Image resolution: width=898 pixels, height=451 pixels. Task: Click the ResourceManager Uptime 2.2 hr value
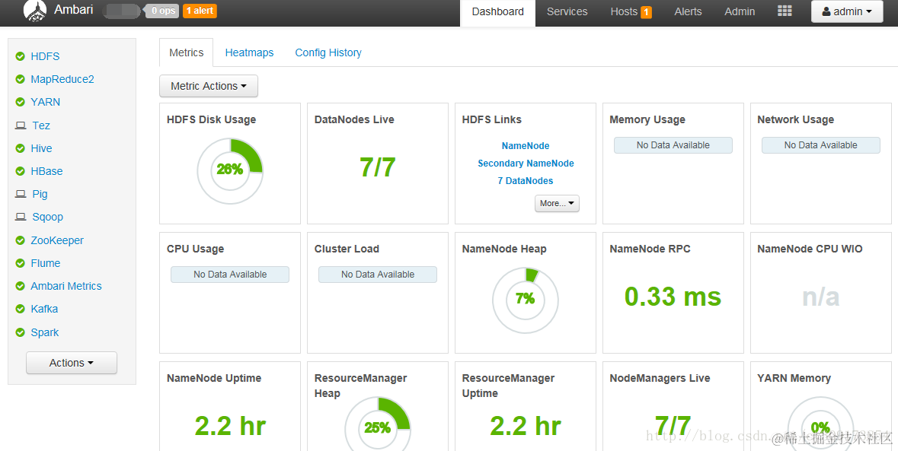coord(526,426)
